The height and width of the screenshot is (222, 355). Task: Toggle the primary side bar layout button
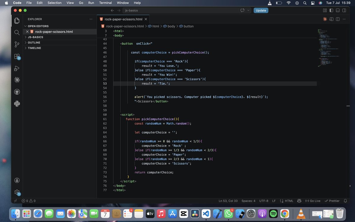331,10
